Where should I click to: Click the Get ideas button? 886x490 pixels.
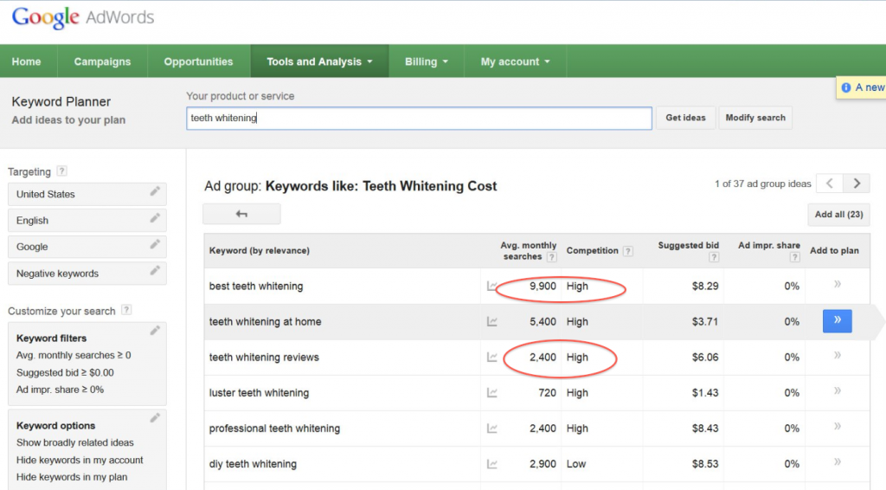tap(685, 118)
